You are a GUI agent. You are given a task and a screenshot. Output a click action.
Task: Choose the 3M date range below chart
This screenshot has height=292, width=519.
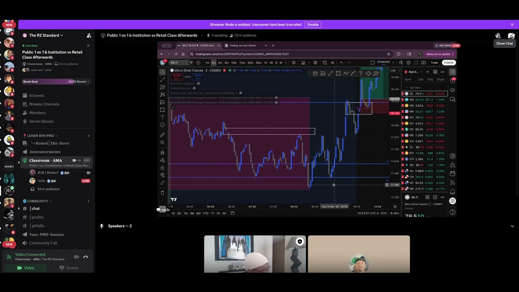click(192, 213)
